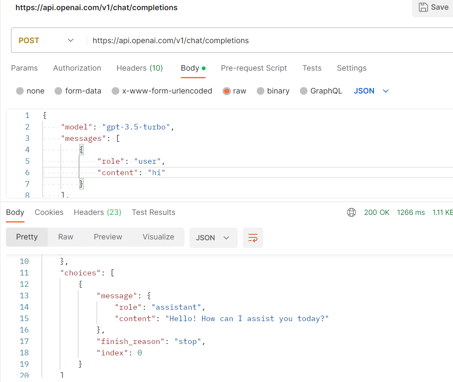The image size is (453, 382).
Task: Switch to Raw response view
Action: pos(66,237)
